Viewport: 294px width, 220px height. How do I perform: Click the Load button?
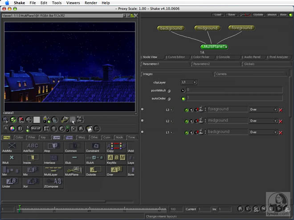coord(218,15)
